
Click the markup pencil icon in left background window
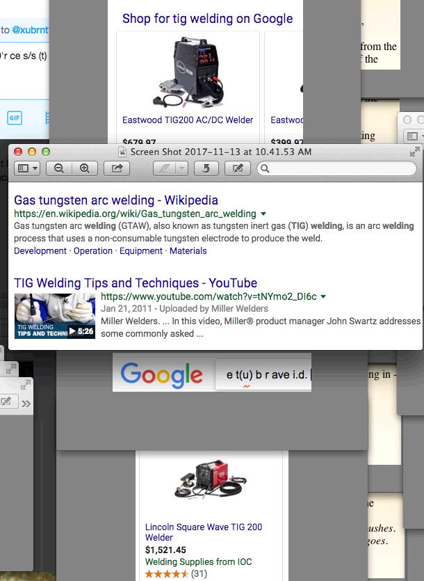point(6,401)
